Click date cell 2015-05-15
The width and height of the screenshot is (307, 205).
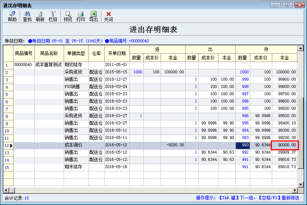[x=117, y=72]
